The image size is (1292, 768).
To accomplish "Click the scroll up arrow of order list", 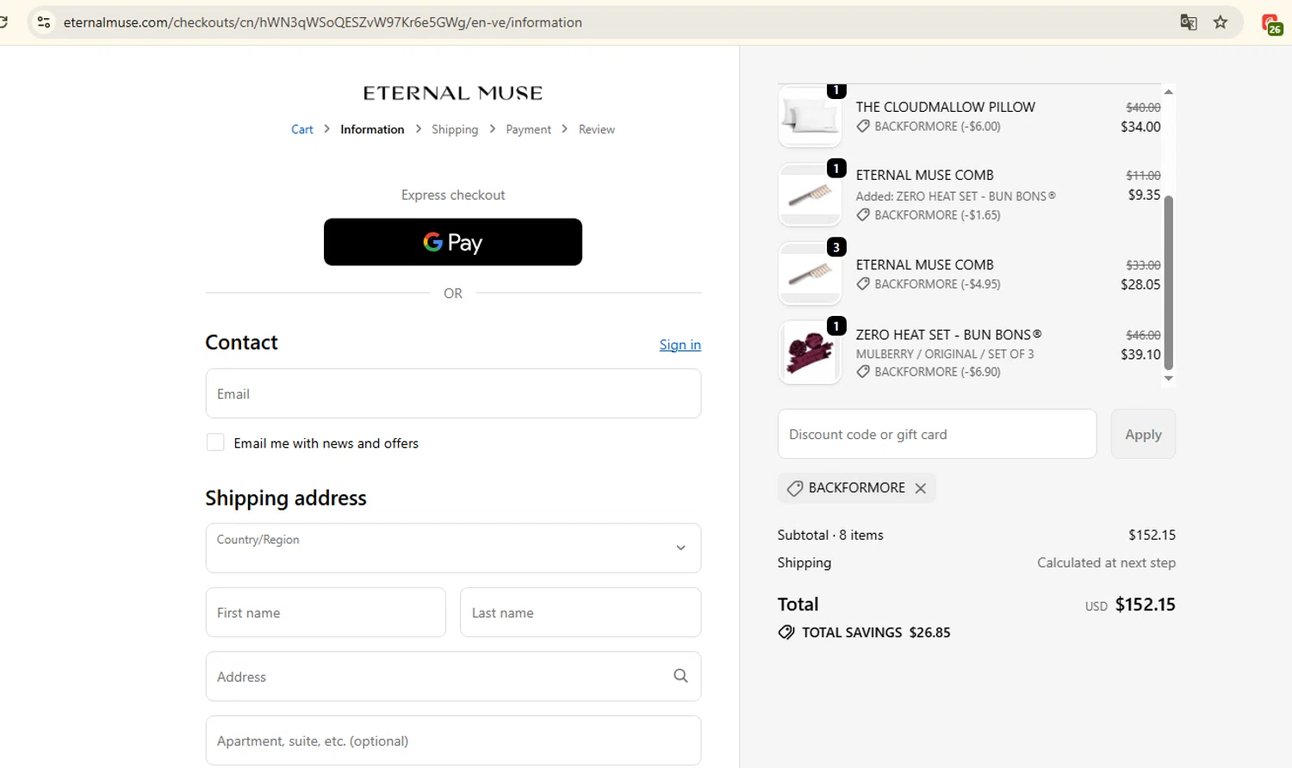I will (x=1169, y=91).
